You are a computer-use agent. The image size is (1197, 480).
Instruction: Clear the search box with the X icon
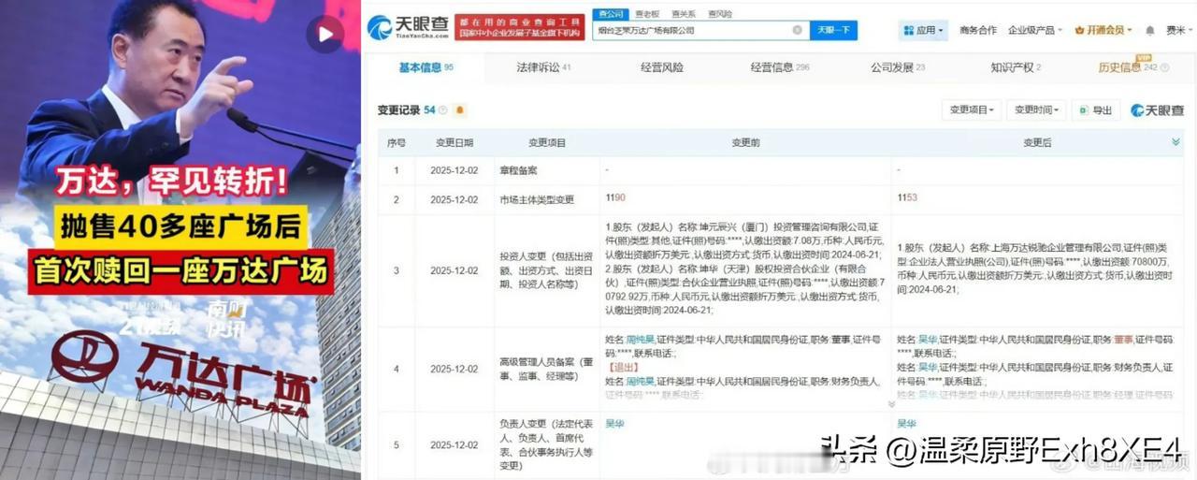tap(798, 30)
